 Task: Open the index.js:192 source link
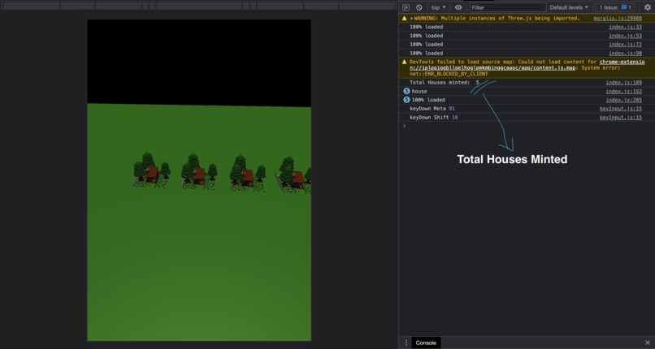(623, 92)
